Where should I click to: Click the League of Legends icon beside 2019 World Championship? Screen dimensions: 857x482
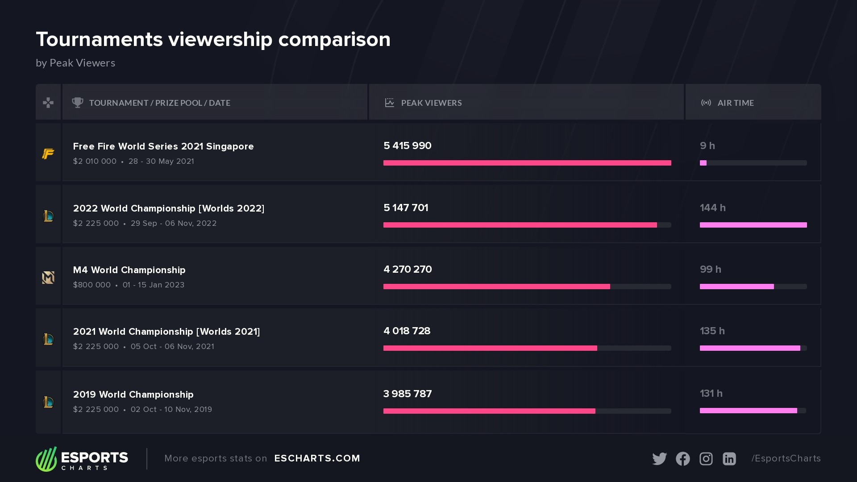(48, 402)
